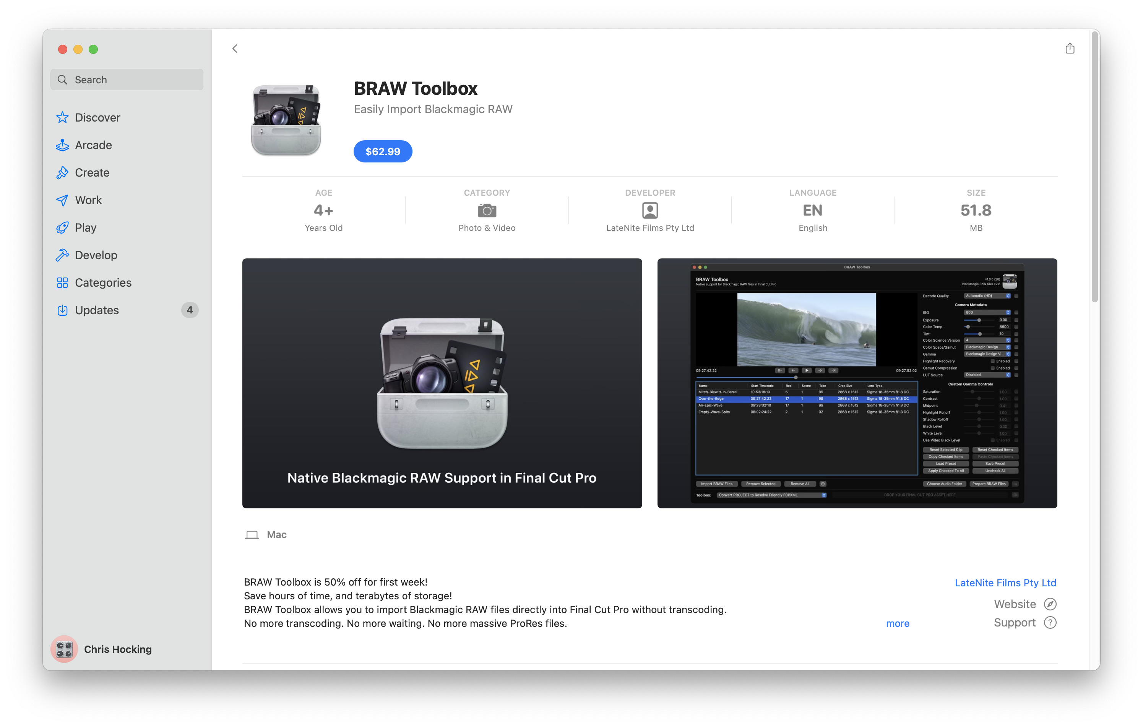This screenshot has width=1143, height=727.
Task: Click the vertical scrollbar on right edge
Action: point(1094,166)
